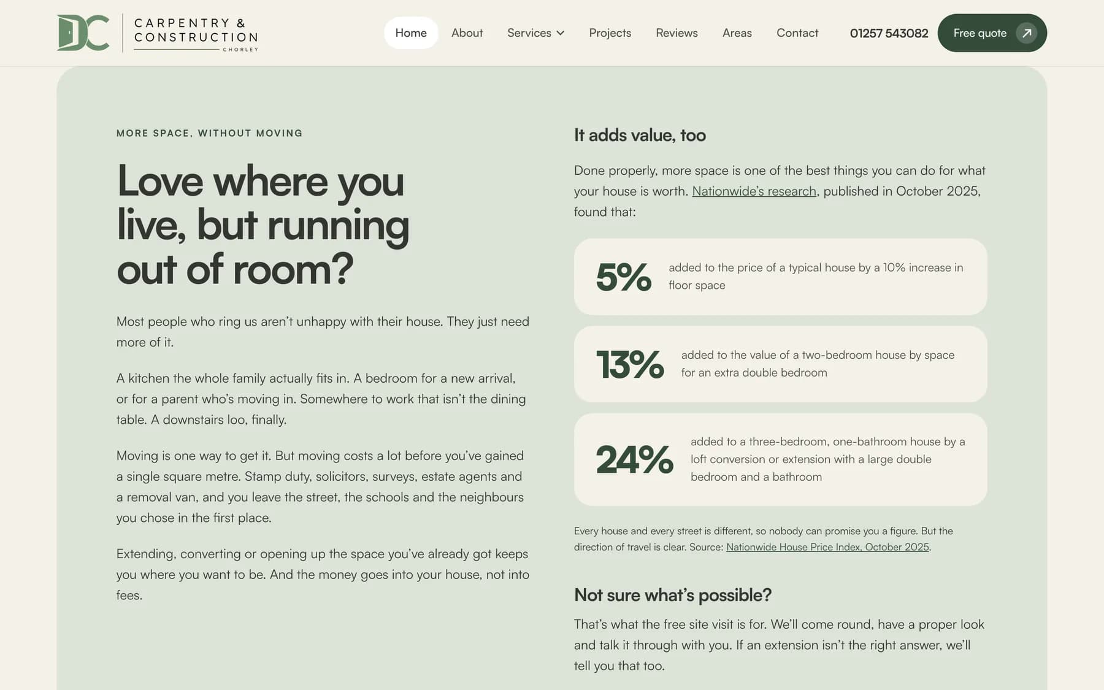Click the arrow icon in Free quote button
The width and height of the screenshot is (1104, 690).
(x=1026, y=33)
